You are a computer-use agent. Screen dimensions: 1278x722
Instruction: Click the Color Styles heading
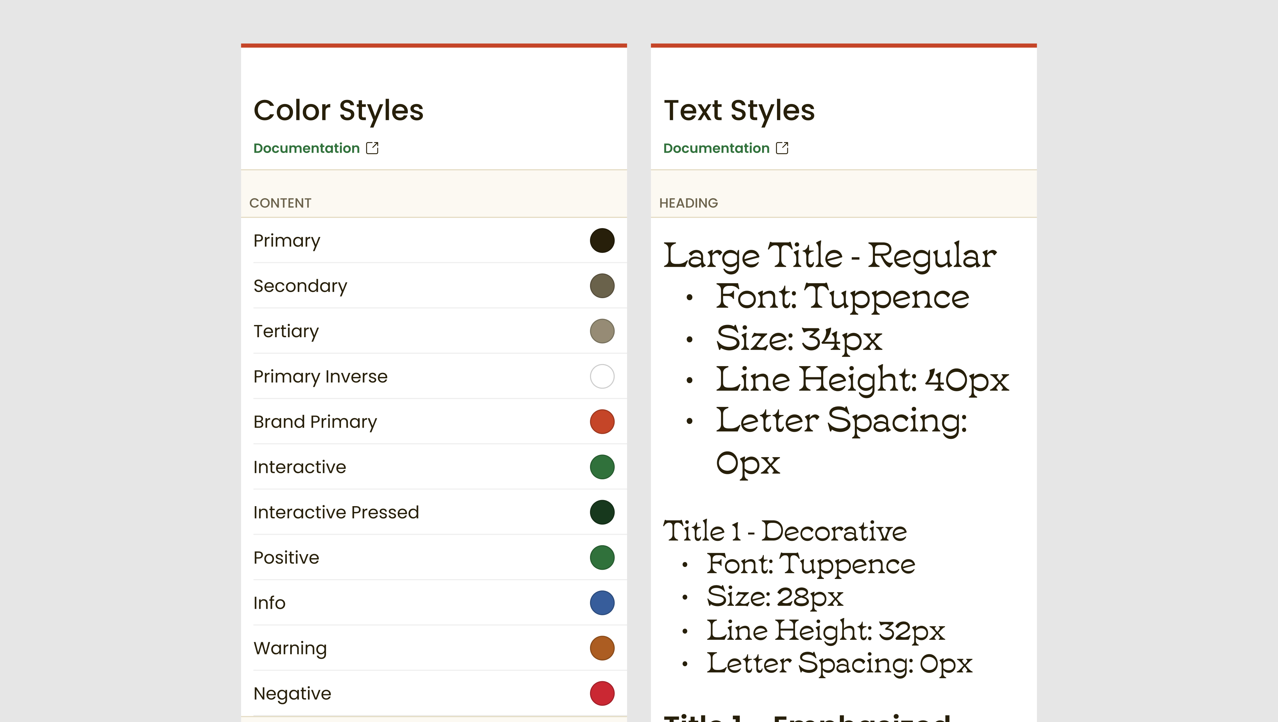tap(338, 110)
